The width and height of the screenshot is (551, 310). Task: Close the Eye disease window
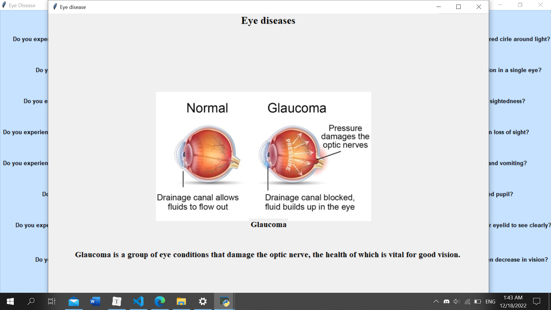click(479, 7)
